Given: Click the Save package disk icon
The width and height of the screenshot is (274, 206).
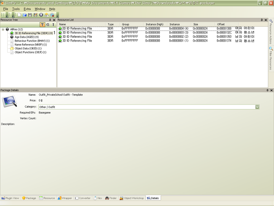Looking at the screenshot, I should [x=30, y=15].
